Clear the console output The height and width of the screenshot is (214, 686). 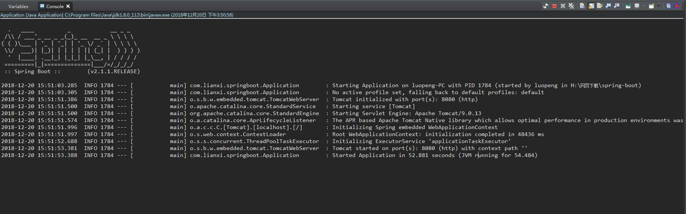582,6
